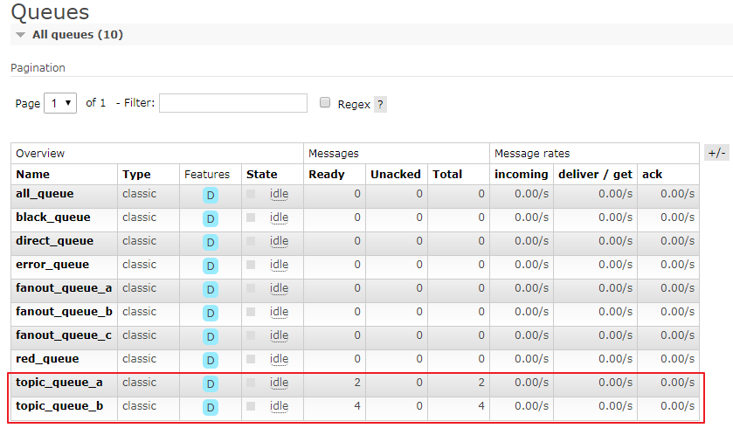Click Total count 2 for topic_queue_a
This screenshot has height=435, width=733.
pos(481,383)
